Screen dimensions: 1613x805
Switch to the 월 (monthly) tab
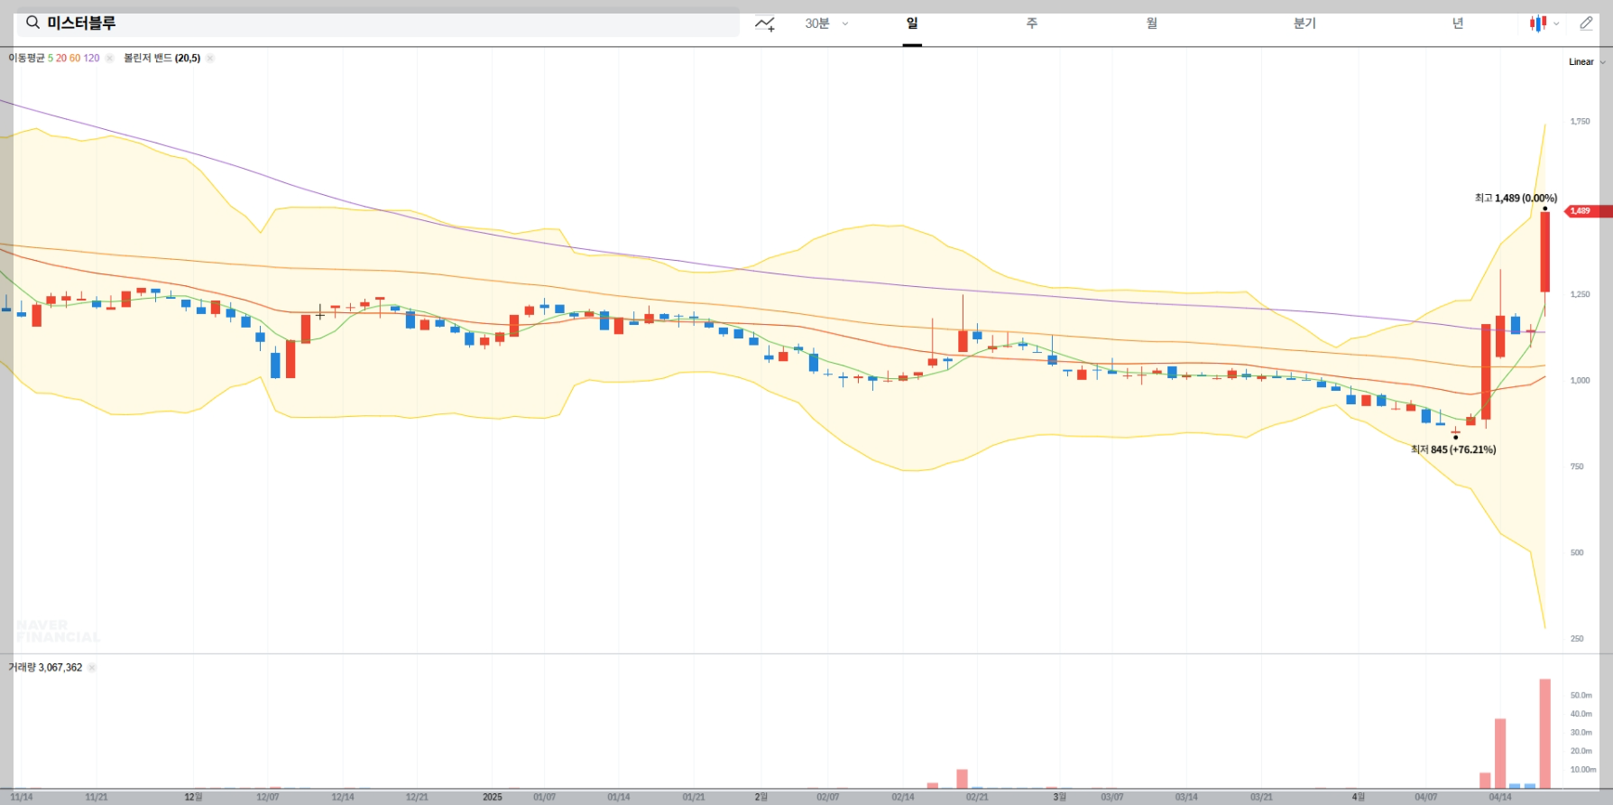[x=1152, y=23]
